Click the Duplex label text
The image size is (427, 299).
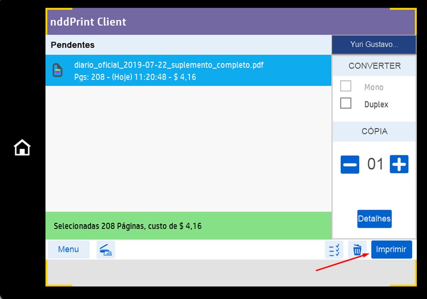tap(376, 104)
